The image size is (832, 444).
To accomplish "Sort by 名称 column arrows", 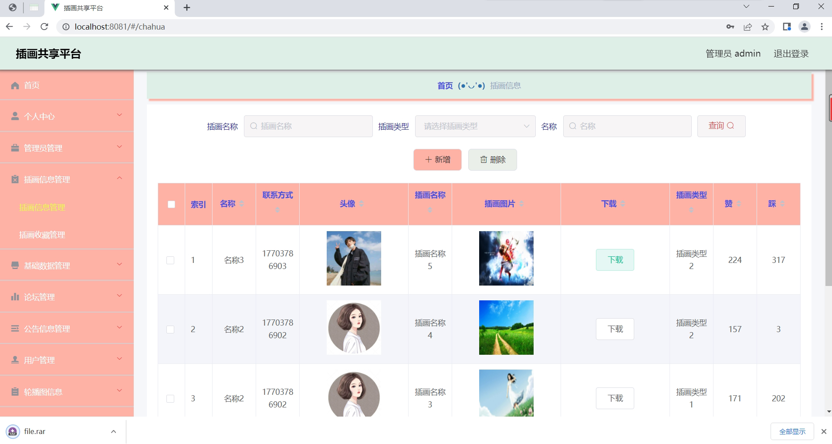I will 242,204.
